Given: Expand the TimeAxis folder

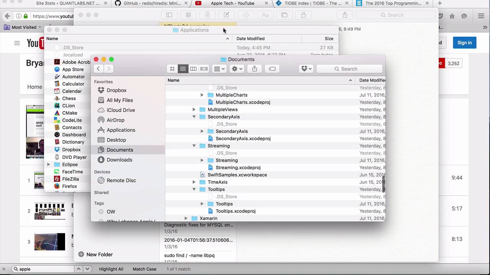Looking at the screenshot, I should coord(194,182).
